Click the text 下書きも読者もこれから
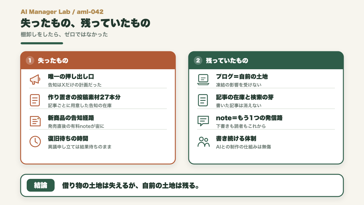 point(241,126)
